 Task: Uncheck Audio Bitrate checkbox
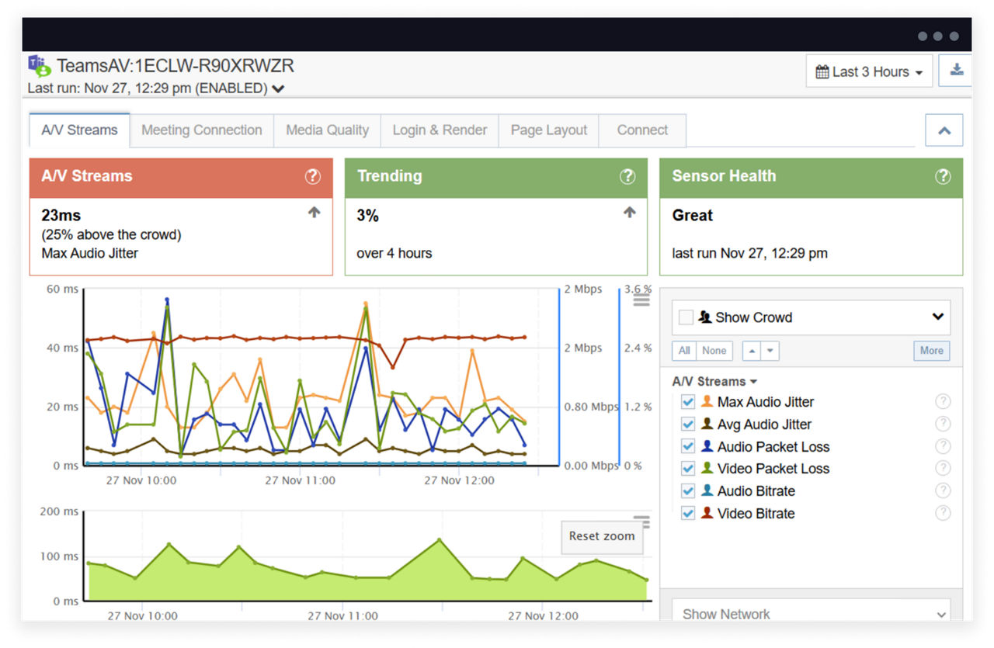(x=687, y=491)
